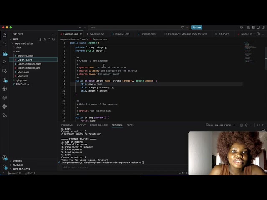267x200 pixels.
Task: Open the Run and Debug view
Action: (x=5, y=62)
